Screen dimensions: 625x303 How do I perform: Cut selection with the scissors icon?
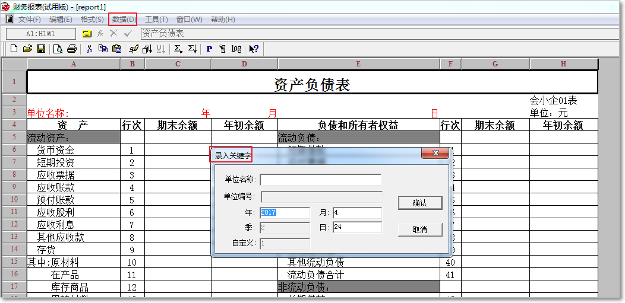89,49
